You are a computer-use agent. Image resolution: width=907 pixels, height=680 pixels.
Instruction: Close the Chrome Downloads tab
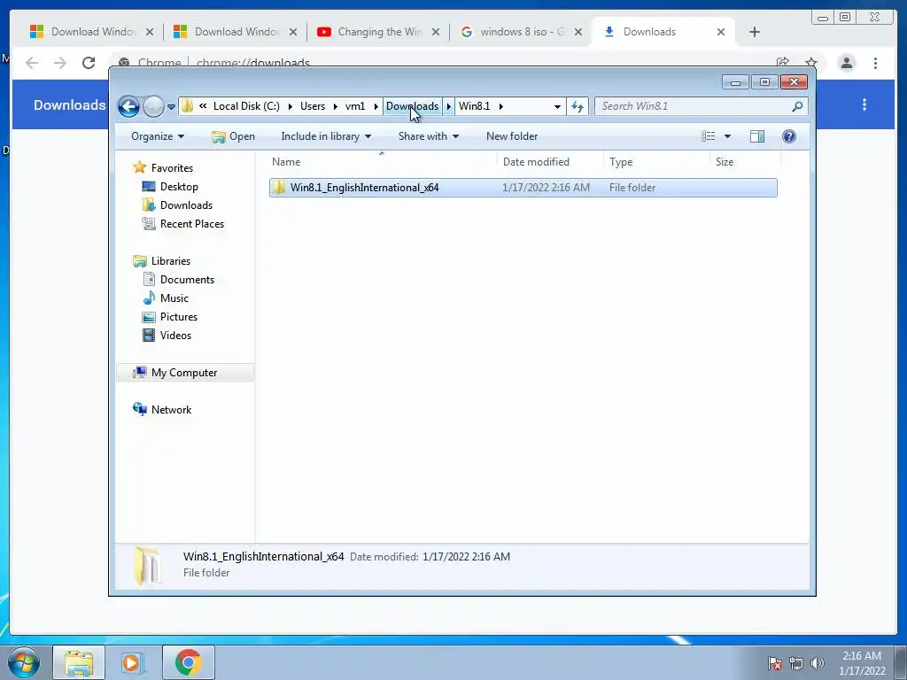click(x=721, y=32)
